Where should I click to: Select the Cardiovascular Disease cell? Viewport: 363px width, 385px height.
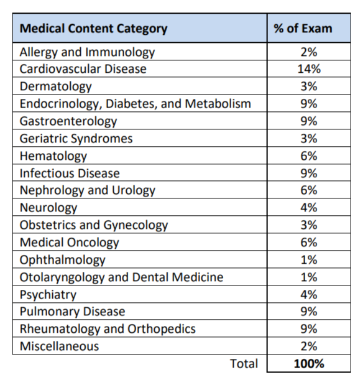pos(140,69)
